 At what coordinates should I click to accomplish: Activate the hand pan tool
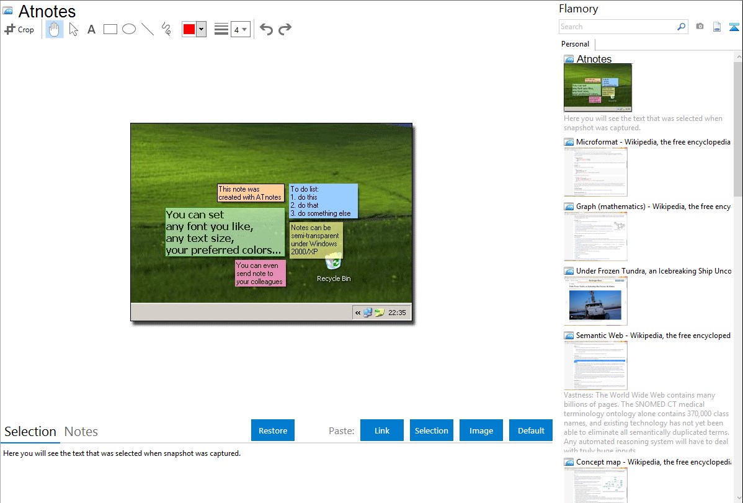click(55, 29)
